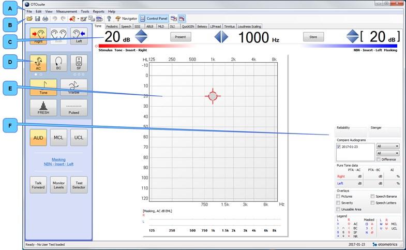Open first All dropdown in Compare Audiograms
This screenshot has width=406, height=250.
click(x=387, y=146)
